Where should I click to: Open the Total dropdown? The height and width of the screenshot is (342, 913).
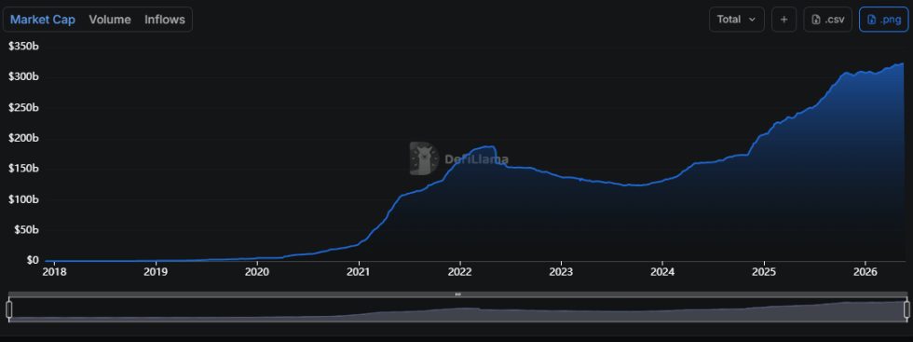737,20
